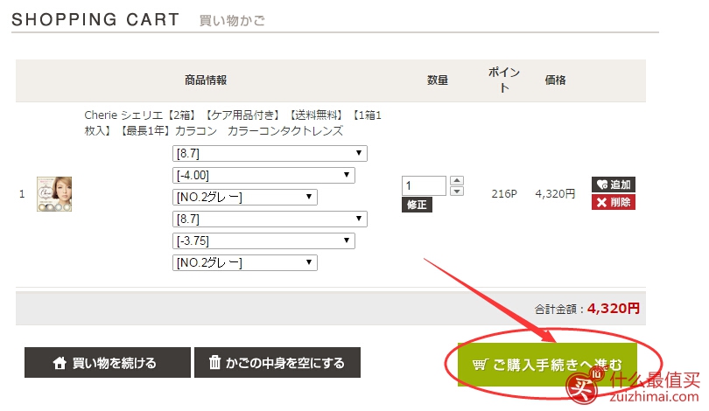The image size is (709, 411).
Task: Click the 価格 column header
Action: point(555,80)
